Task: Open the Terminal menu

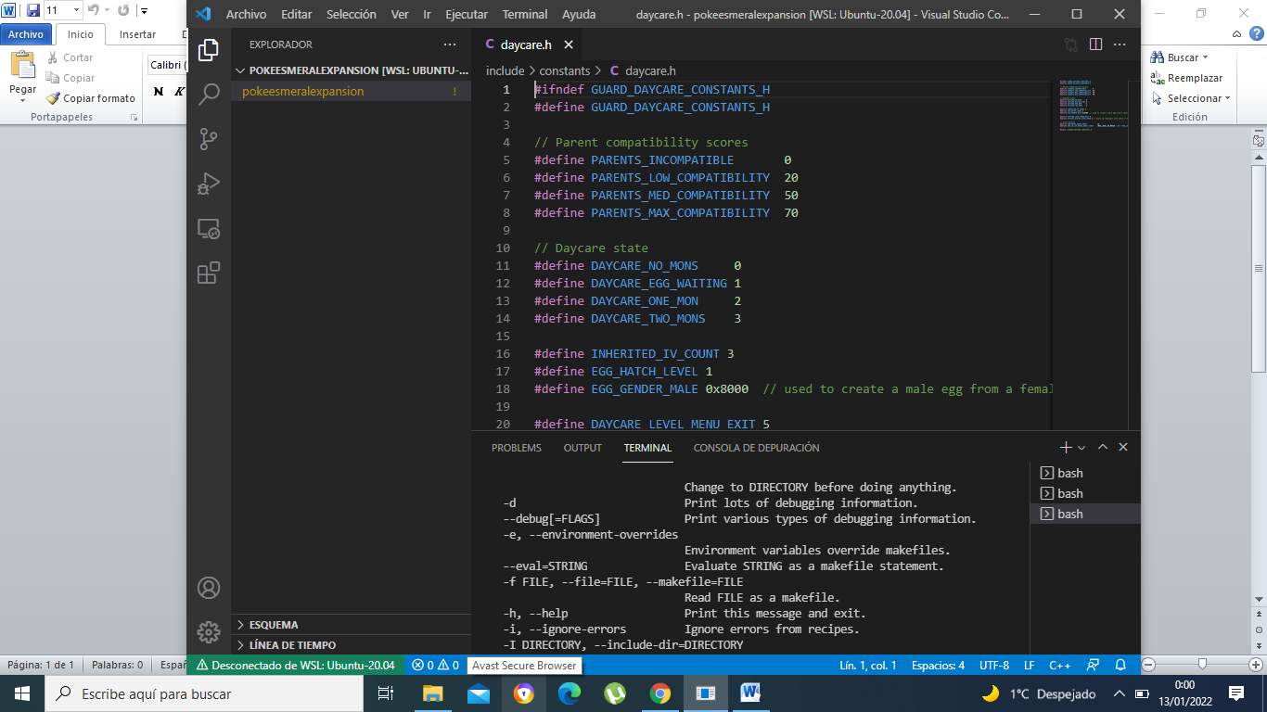Action: 524,15
